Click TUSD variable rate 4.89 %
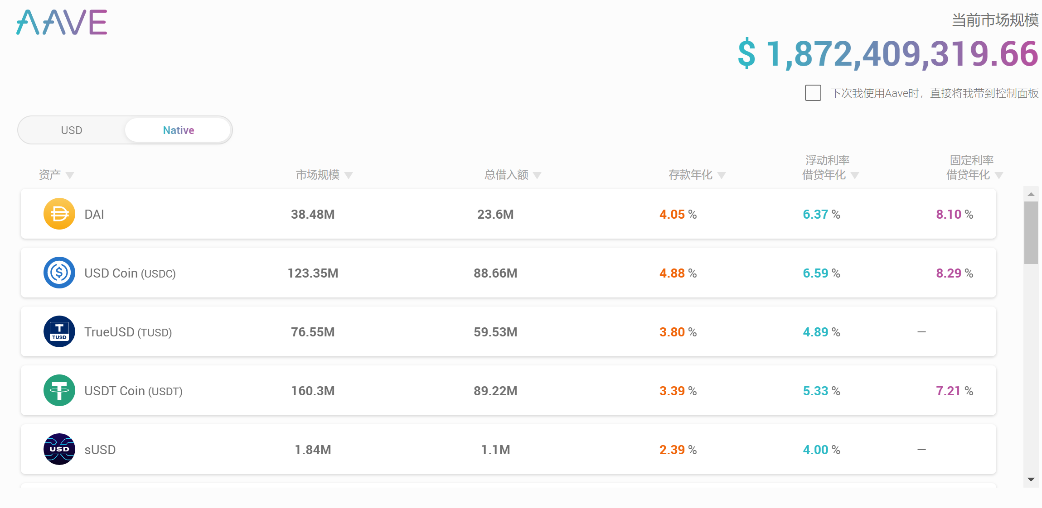Image resolution: width=1042 pixels, height=508 pixels. (821, 332)
